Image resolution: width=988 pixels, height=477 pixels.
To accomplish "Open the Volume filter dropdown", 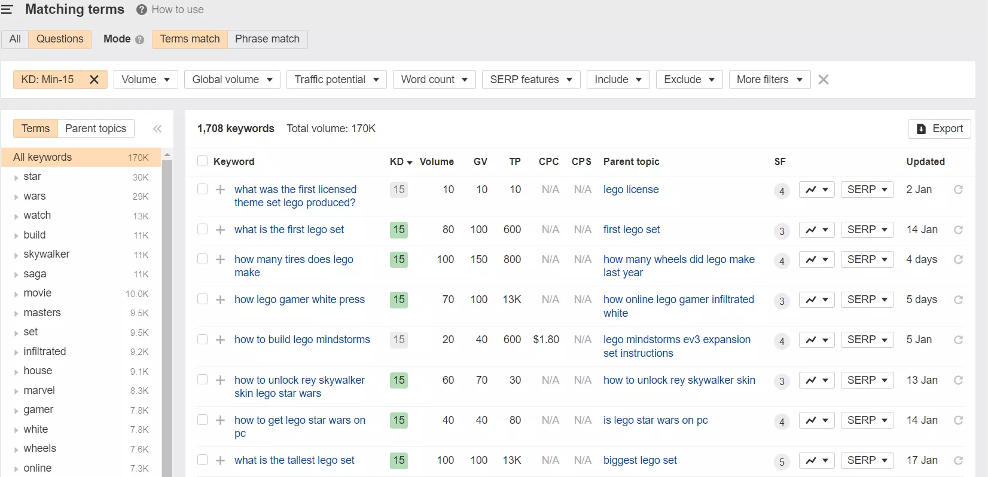I will pos(145,79).
